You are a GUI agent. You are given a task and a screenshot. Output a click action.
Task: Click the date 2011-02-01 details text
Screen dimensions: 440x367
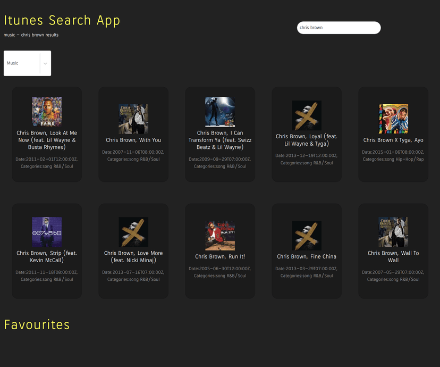tap(47, 163)
